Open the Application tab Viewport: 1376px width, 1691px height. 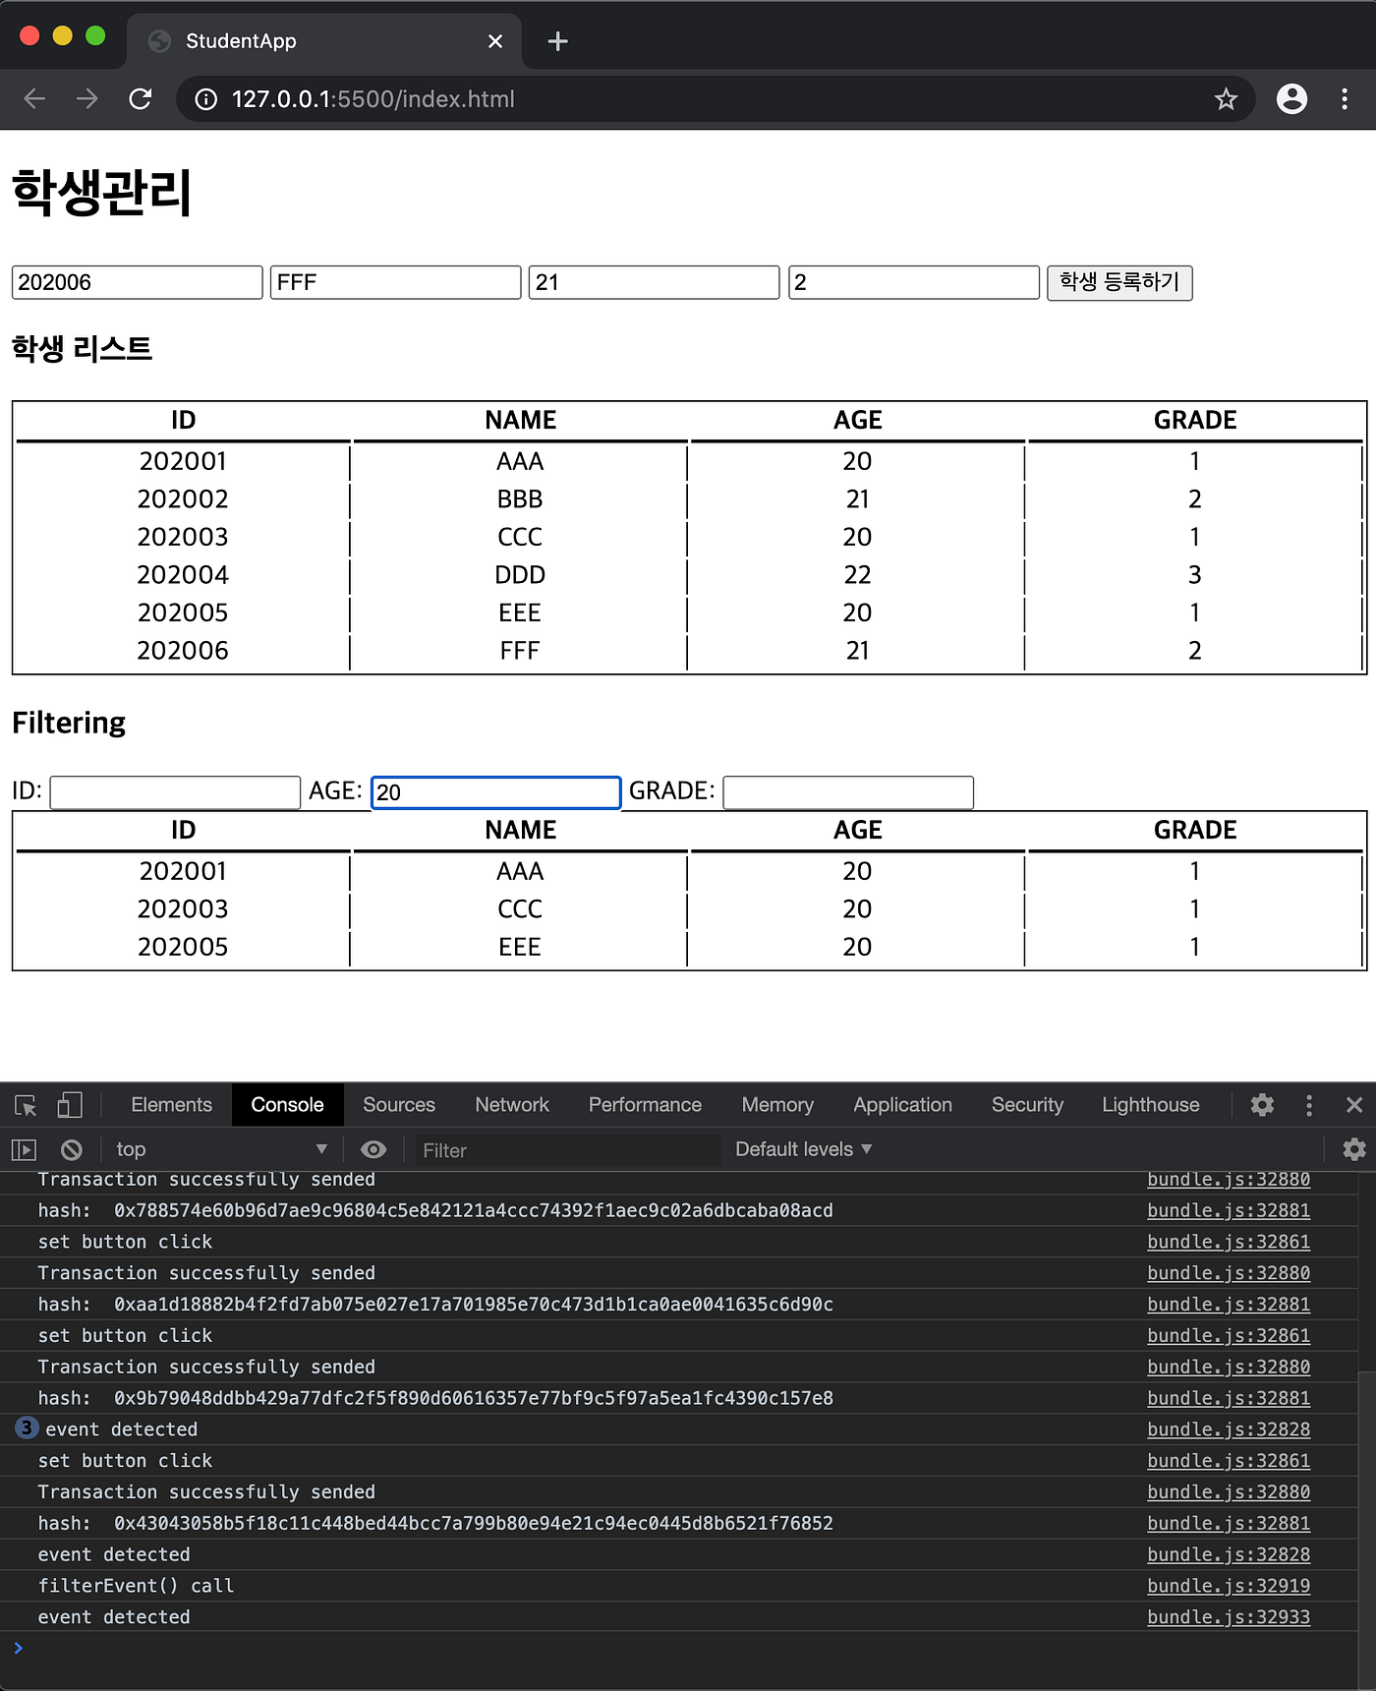coord(902,1105)
